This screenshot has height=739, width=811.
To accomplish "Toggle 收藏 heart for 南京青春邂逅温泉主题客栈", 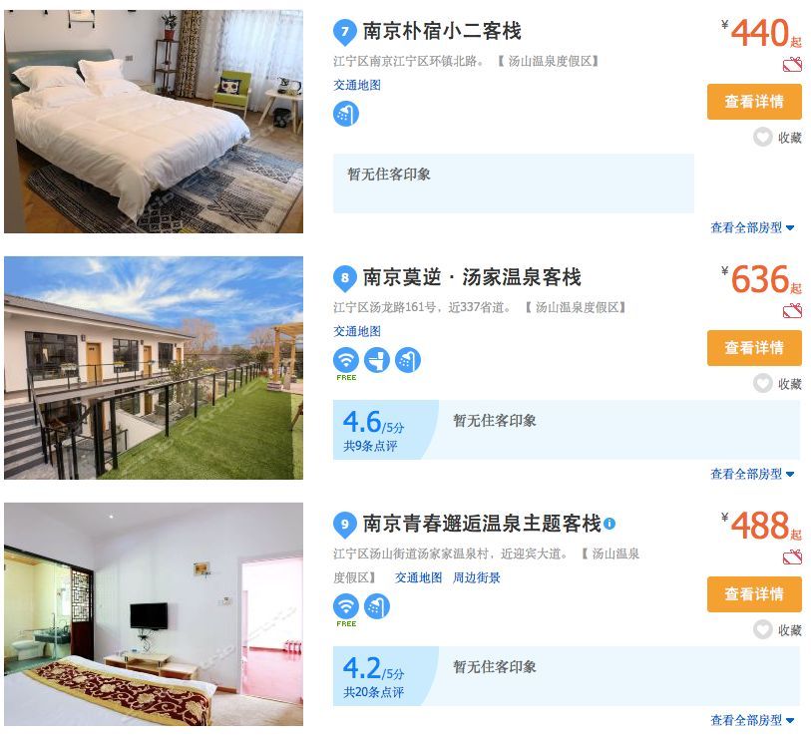I will tap(763, 630).
